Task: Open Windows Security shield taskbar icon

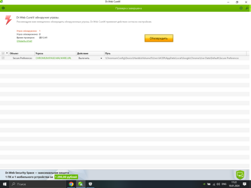Action: (x=90, y=184)
